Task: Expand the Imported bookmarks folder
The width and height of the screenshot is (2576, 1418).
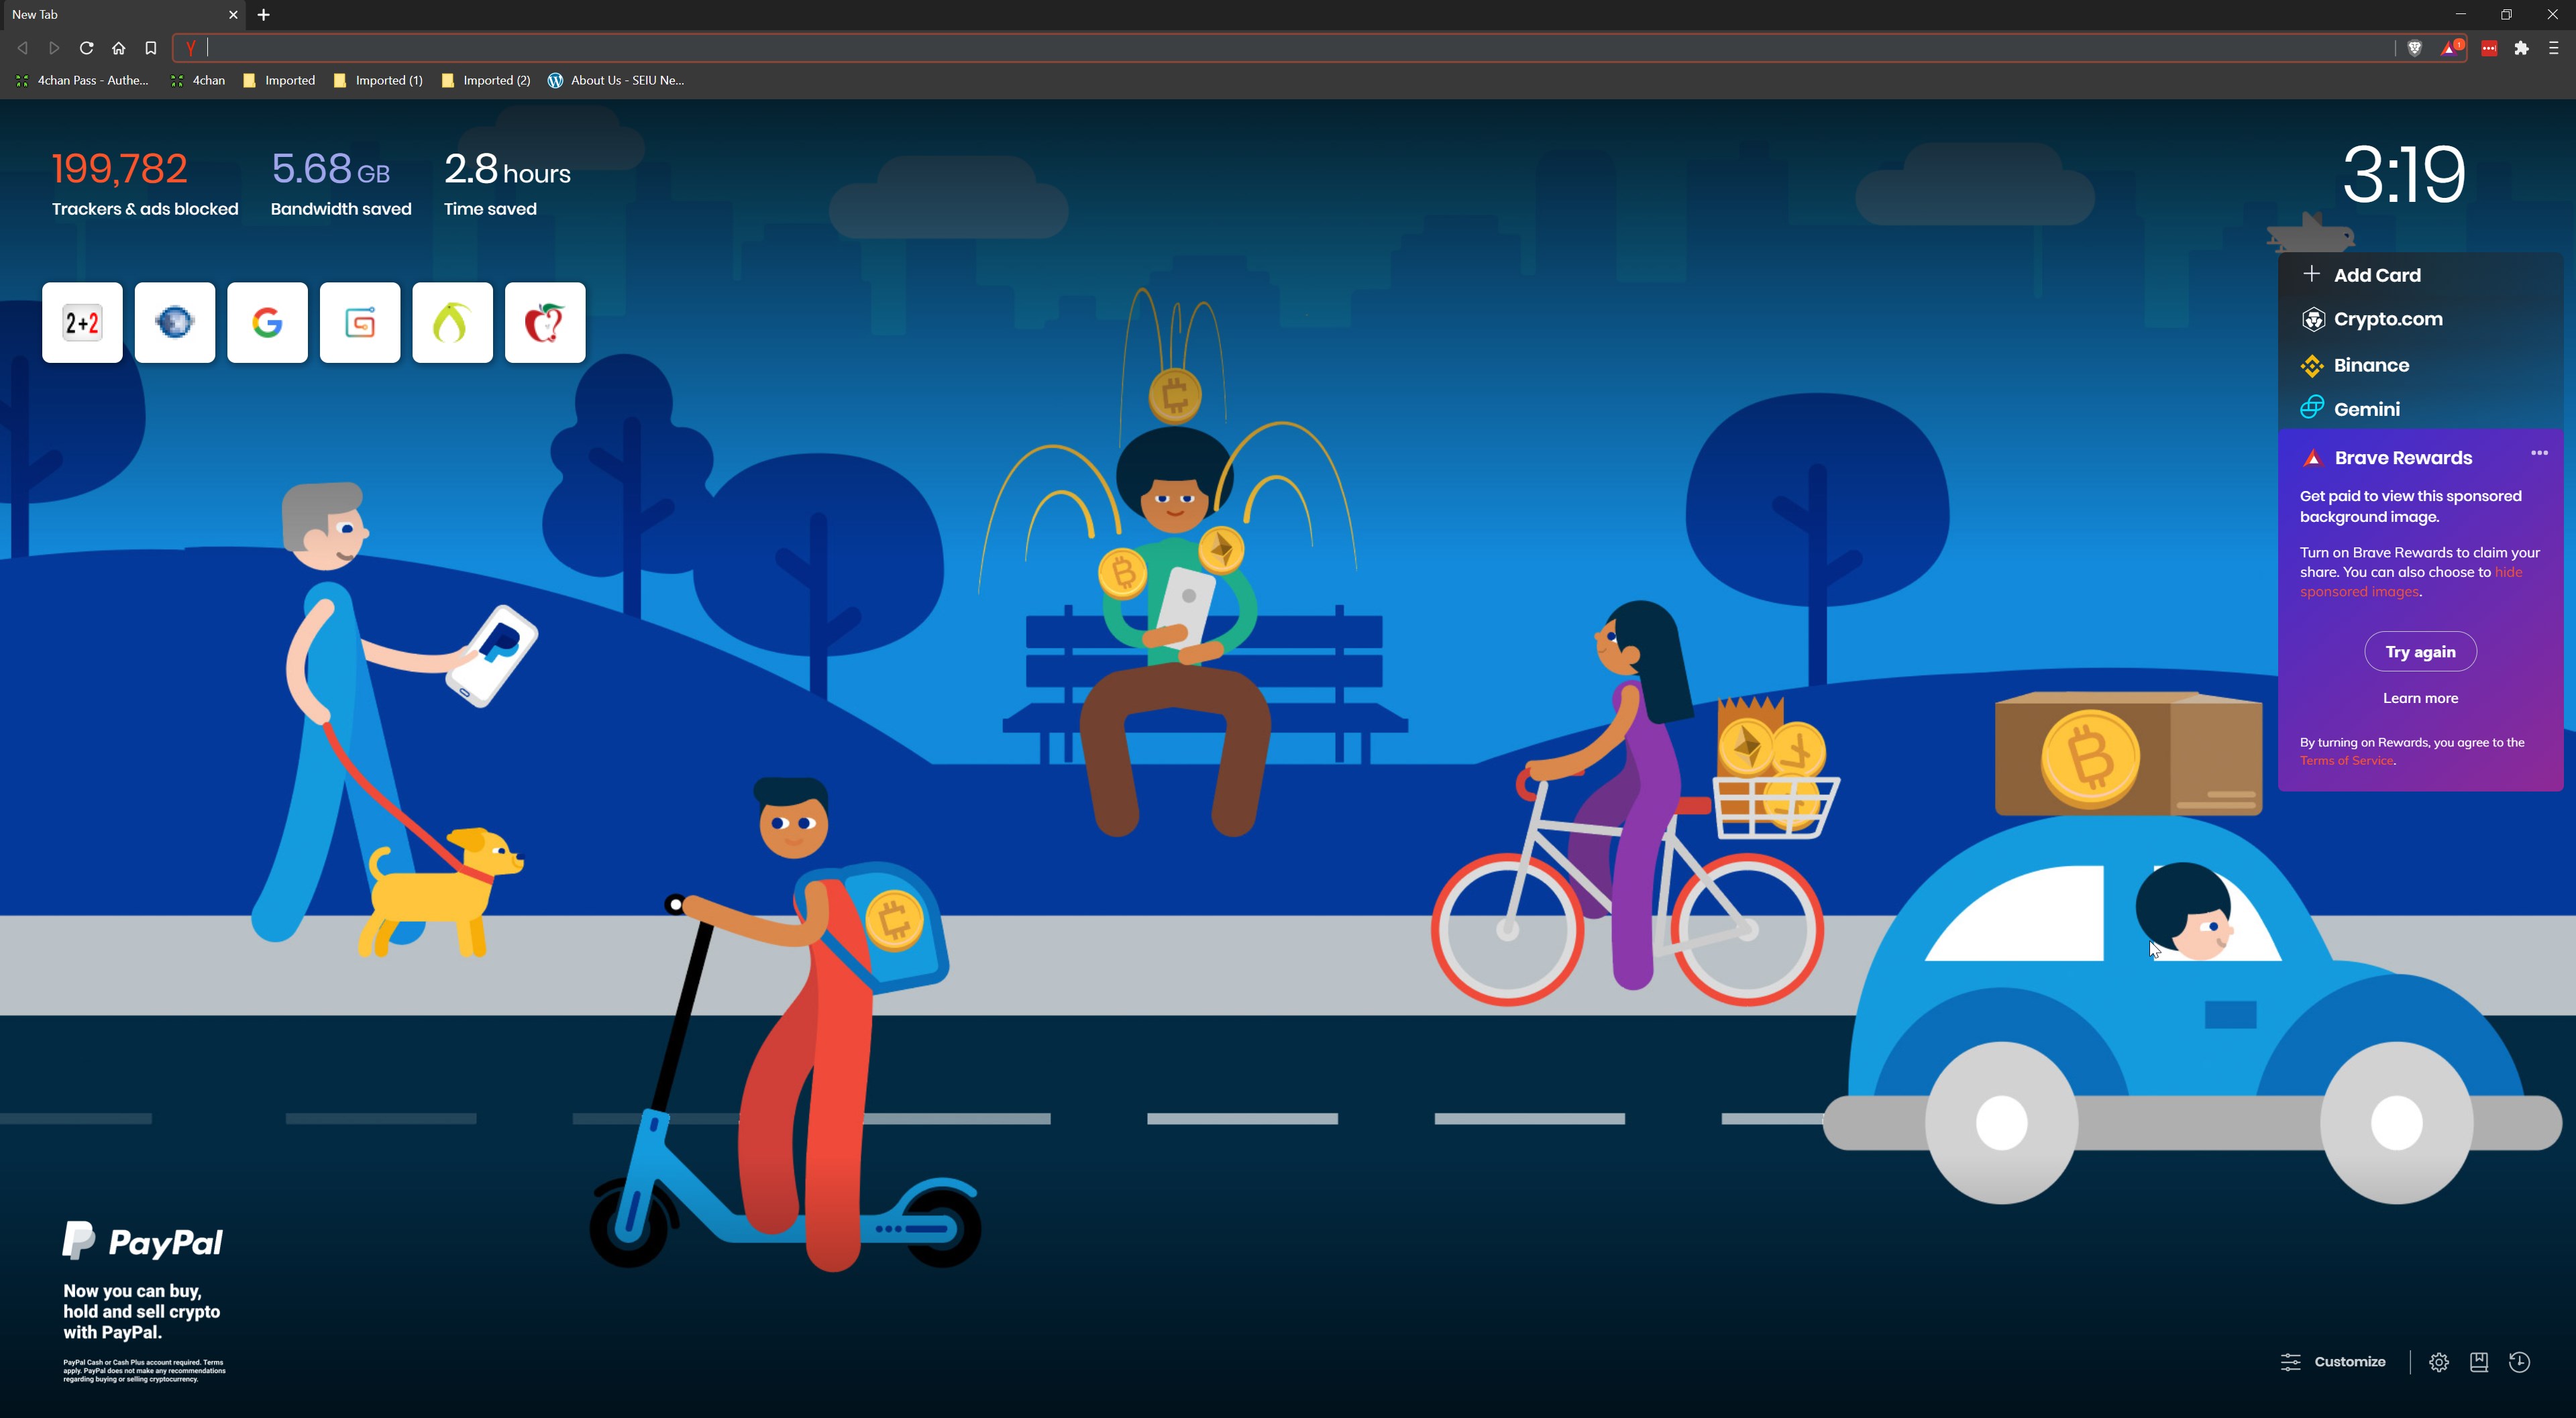Action: 279,80
